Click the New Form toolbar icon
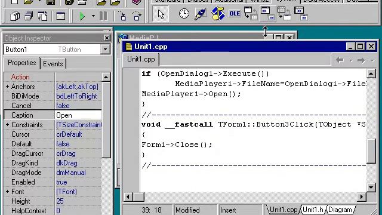 pyautogui.click(x=60, y=16)
